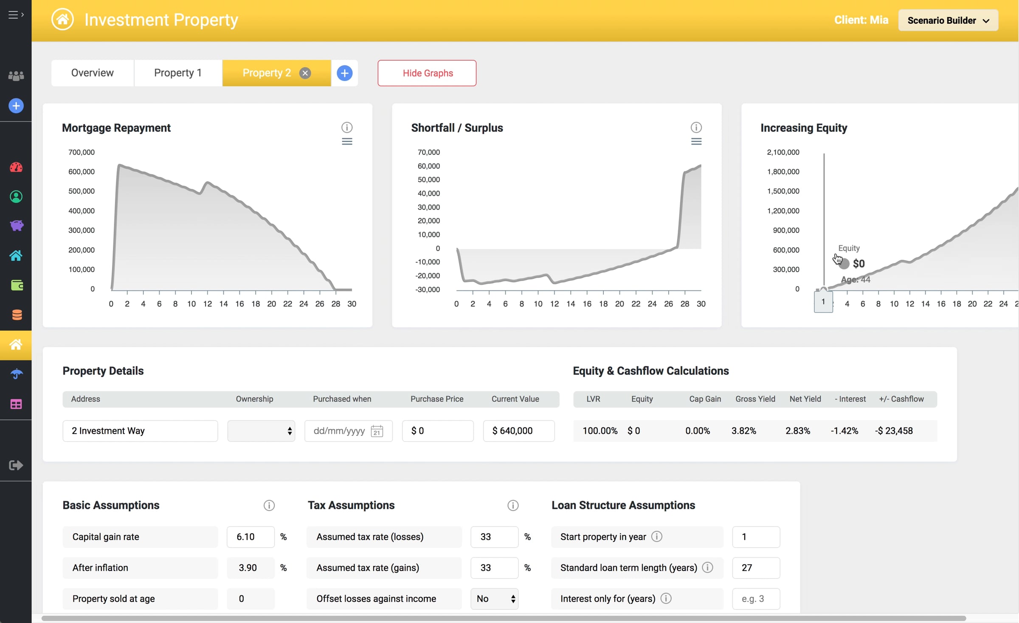
Task: Add a new property tab with plus button
Action: pos(345,73)
